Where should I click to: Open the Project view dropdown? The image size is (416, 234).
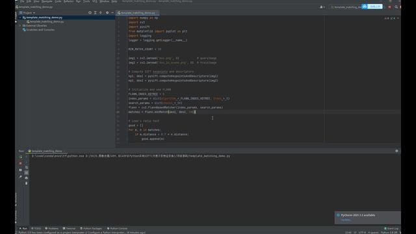click(x=27, y=13)
